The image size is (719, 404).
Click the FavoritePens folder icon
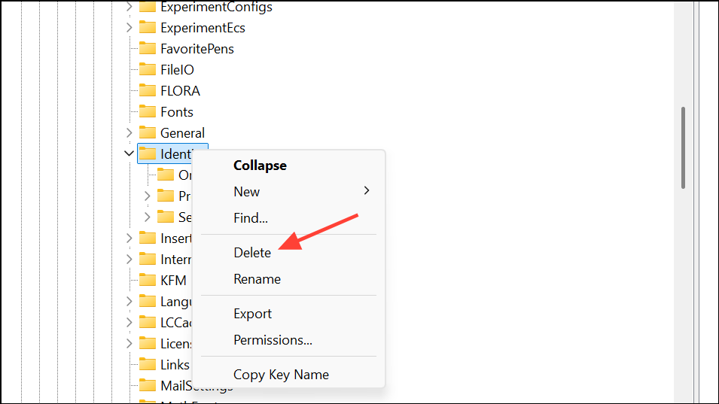pos(148,49)
